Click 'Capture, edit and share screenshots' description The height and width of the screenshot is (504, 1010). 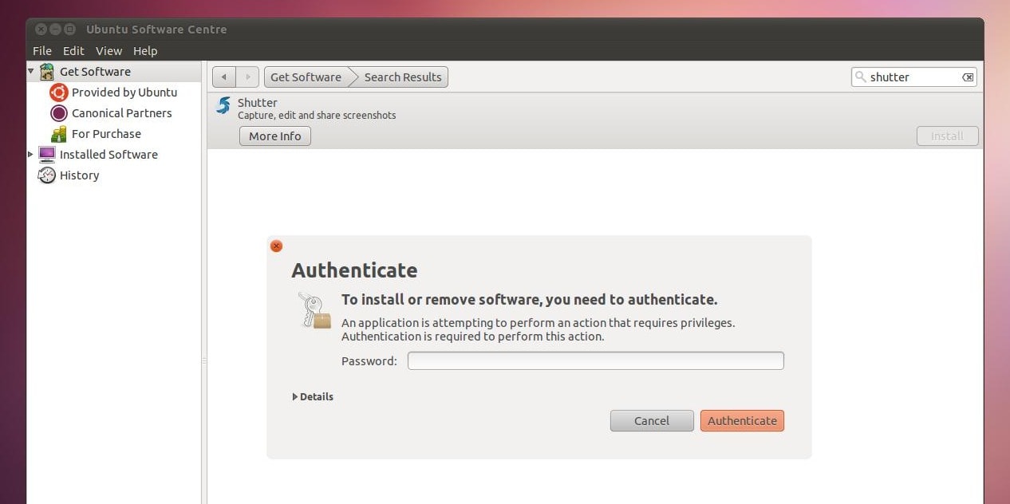point(317,116)
